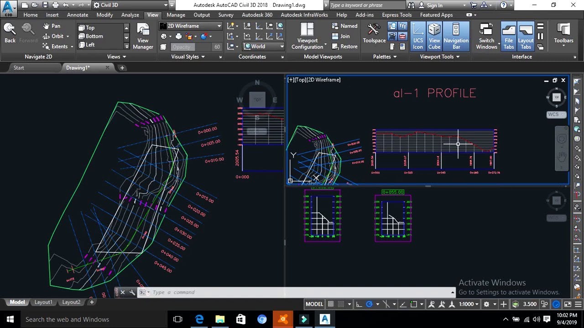The height and width of the screenshot is (328, 584).
Task: Click the Open file folder icon
Action: coord(35,5)
